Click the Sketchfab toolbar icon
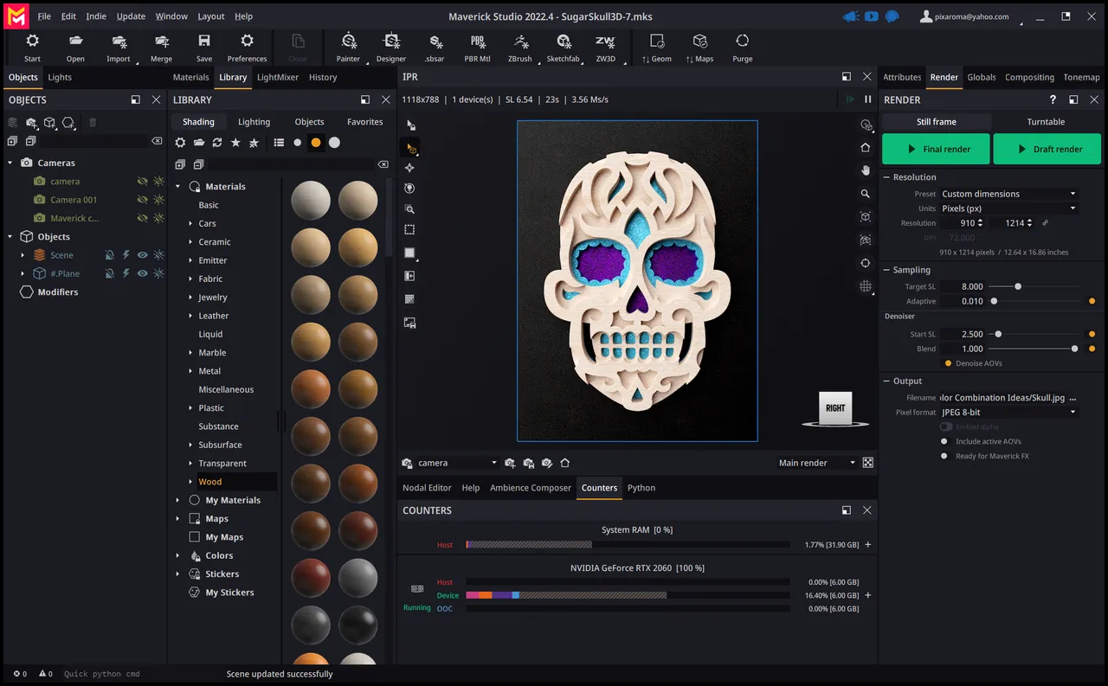The height and width of the screenshot is (686, 1108). point(563,48)
